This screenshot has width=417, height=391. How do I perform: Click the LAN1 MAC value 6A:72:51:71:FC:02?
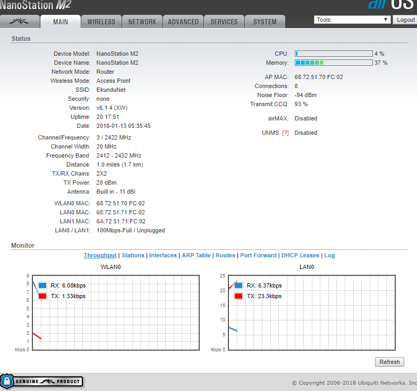click(x=121, y=221)
